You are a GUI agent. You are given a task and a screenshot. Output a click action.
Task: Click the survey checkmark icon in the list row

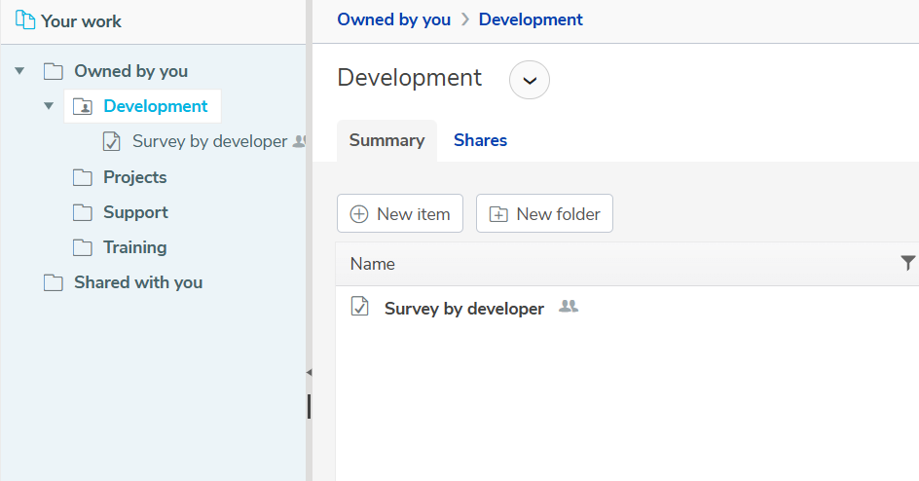pos(360,307)
